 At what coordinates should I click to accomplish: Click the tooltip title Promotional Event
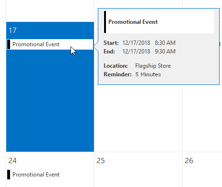tap(133, 22)
